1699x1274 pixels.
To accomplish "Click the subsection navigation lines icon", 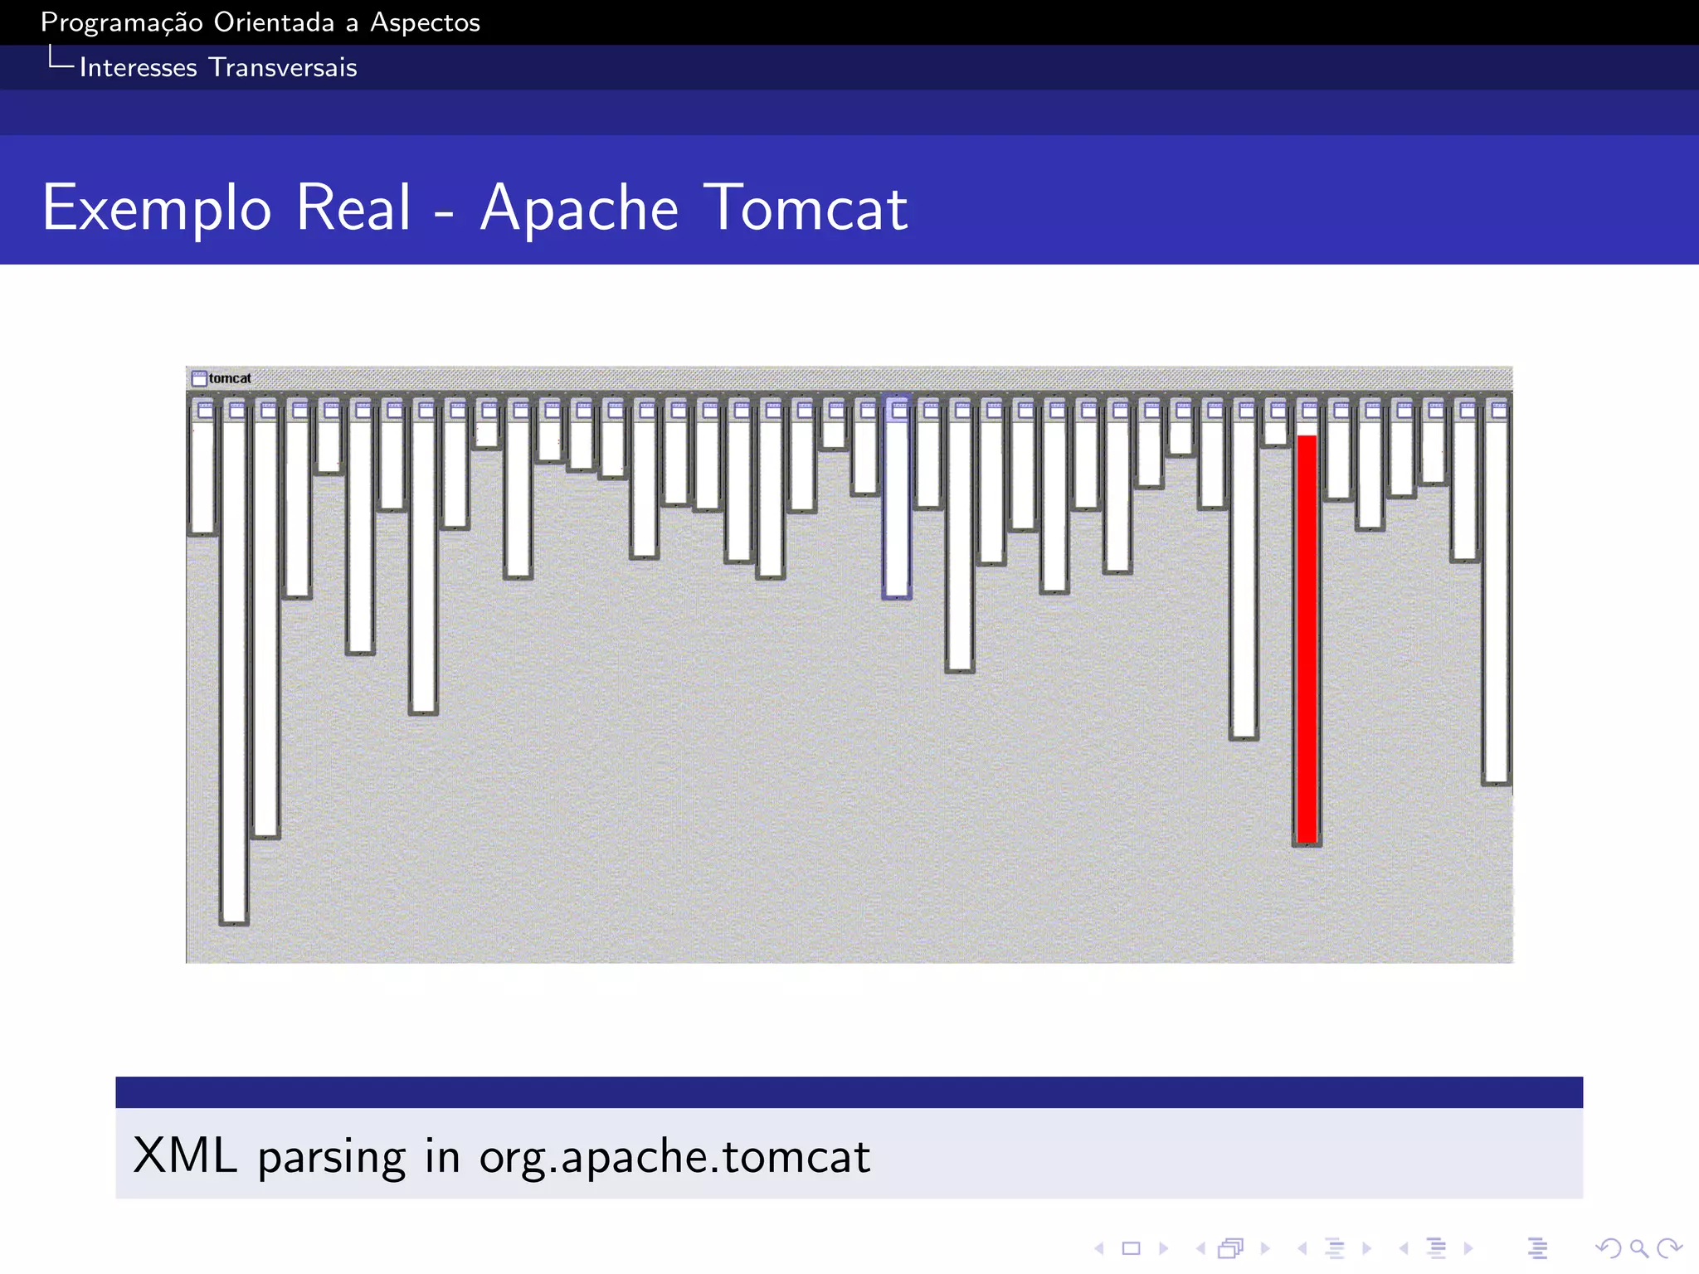I will click(1335, 1248).
